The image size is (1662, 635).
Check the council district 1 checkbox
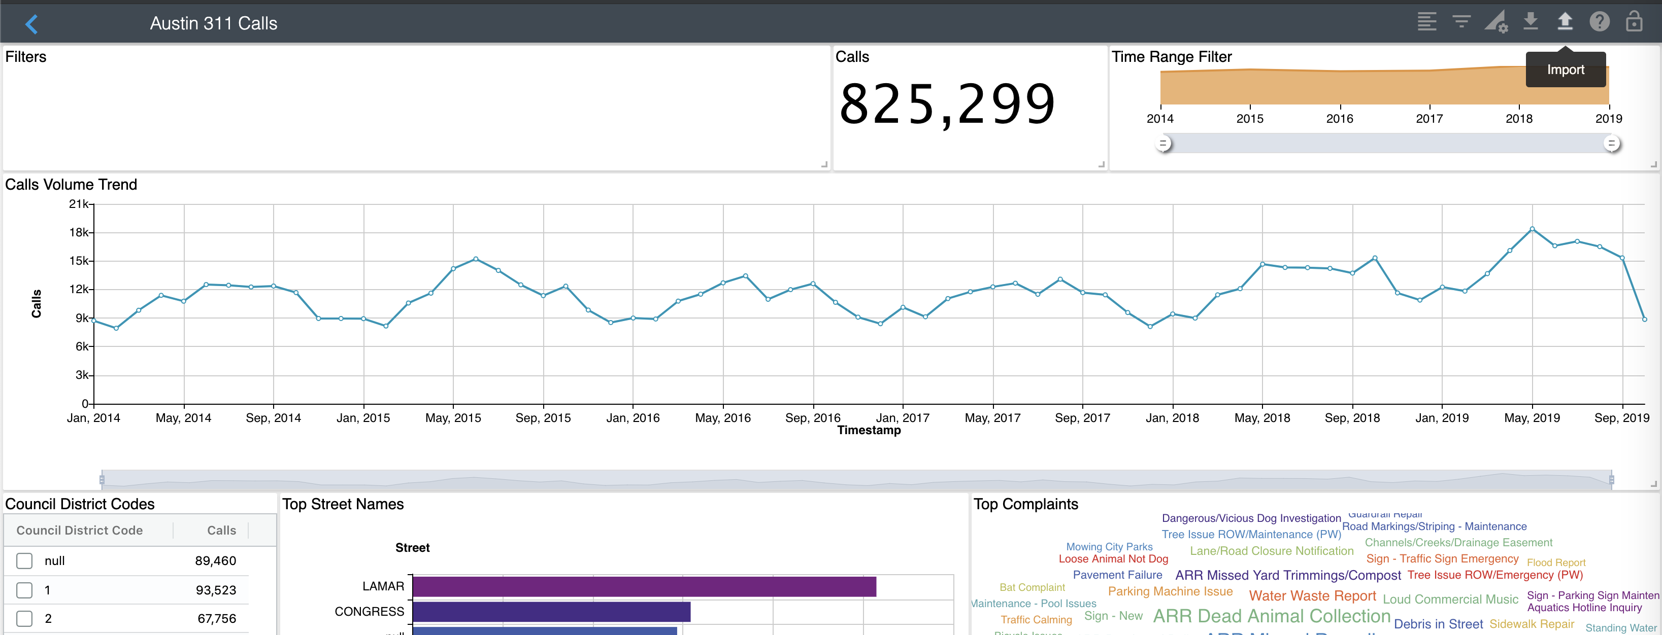(24, 590)
